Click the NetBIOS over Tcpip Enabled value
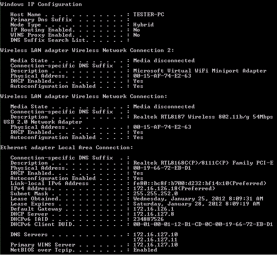The height and width of the screenshot is (255, 277). (145, 250)
